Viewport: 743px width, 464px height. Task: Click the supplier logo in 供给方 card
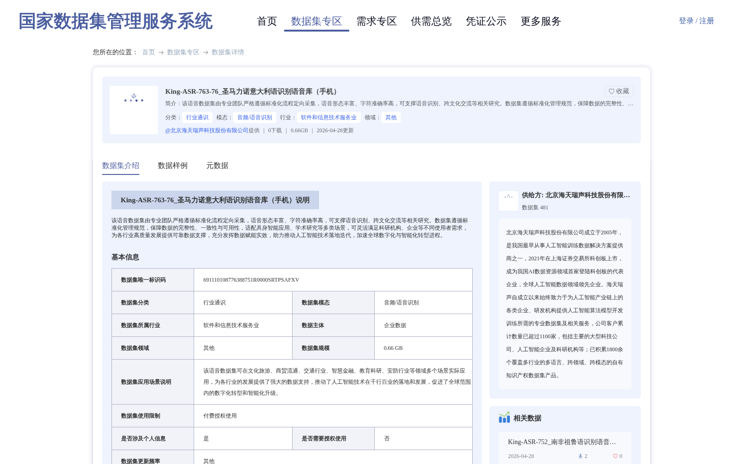(508, 201)
